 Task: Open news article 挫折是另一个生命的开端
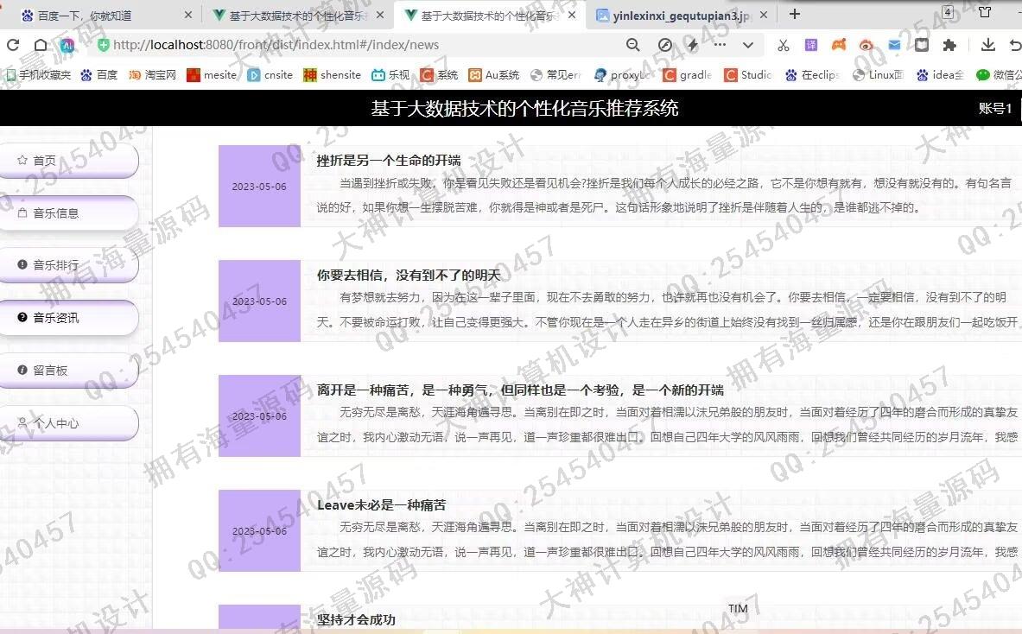(389, 161)
